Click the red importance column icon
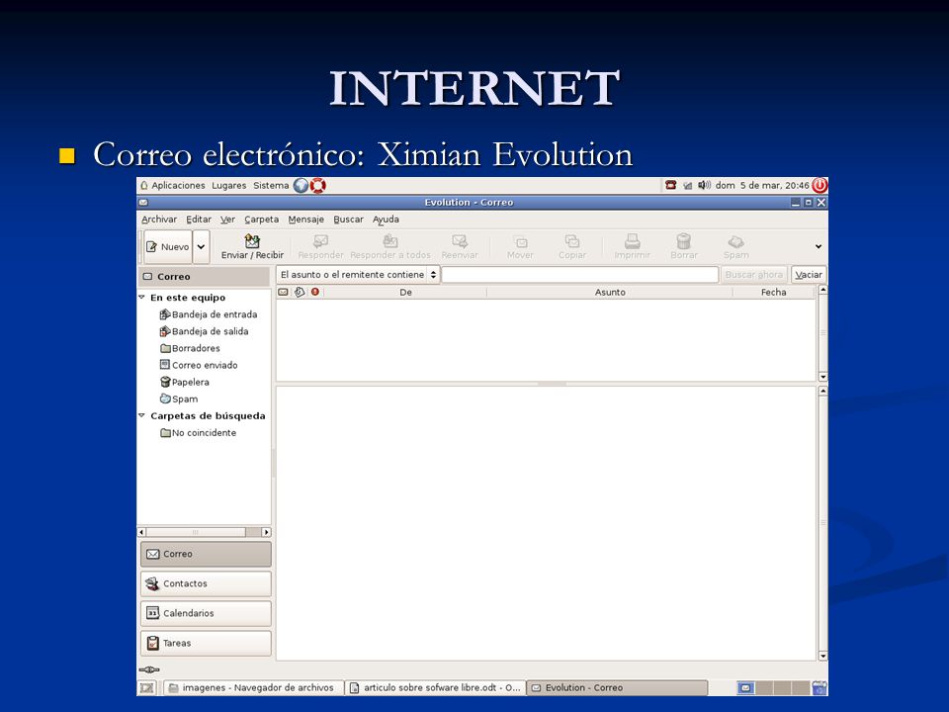 pyautogui.click(x=314, y=292)
